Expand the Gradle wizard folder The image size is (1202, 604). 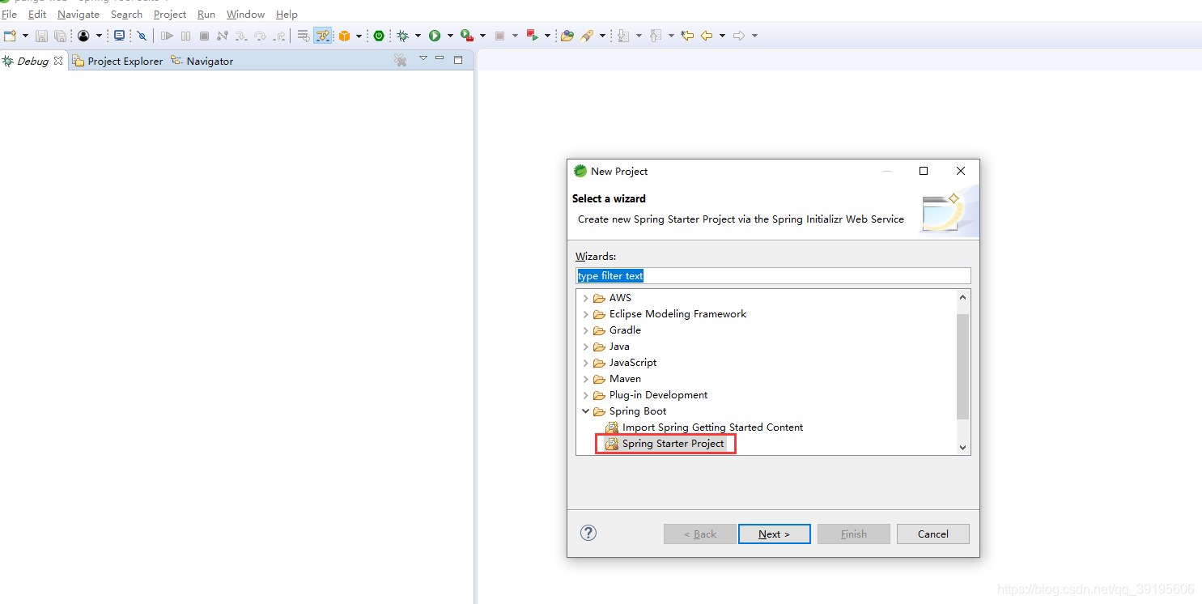tap(586, 330)
